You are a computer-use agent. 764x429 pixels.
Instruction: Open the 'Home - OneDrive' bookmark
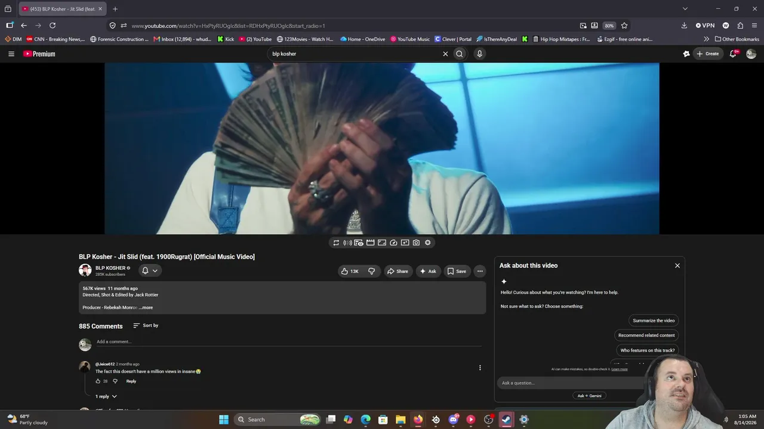pyautogui.click(x=363, y=39)
